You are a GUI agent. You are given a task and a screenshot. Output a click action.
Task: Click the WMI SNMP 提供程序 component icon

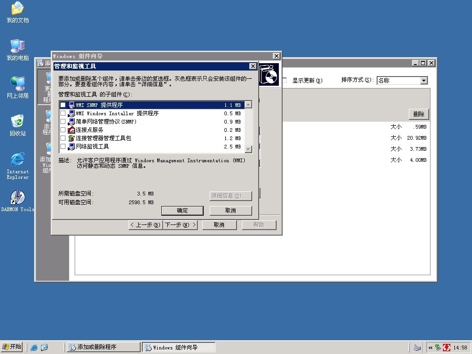click(71, 105)
